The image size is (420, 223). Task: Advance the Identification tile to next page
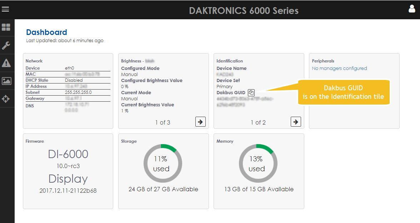[296, 122]
